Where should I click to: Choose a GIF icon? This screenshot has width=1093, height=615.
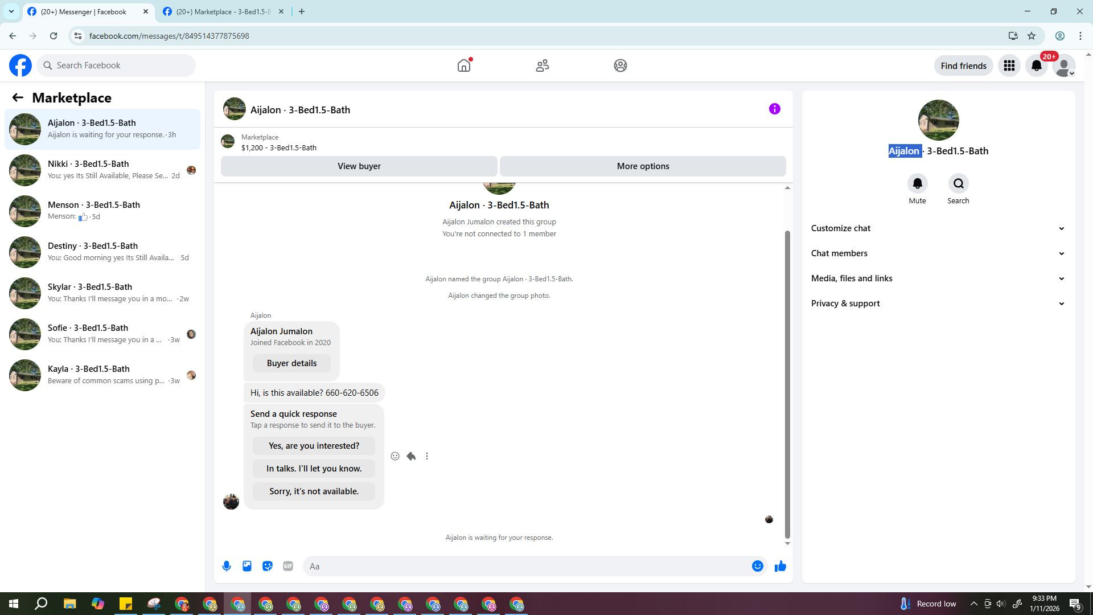tap(288, 566)
